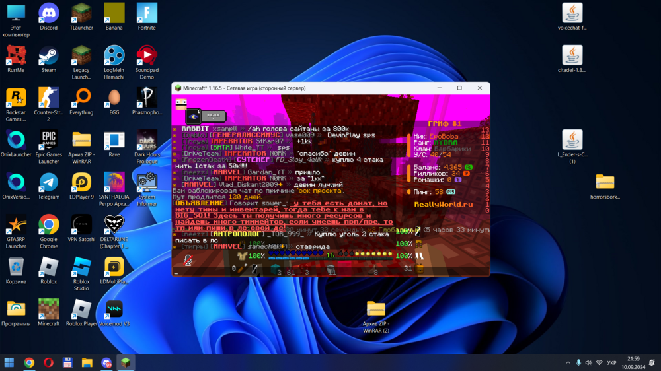661x371 pixels.
Task: Open SYNTHALGIA Ретро Аркада shortcut
Action: [114, 189]
